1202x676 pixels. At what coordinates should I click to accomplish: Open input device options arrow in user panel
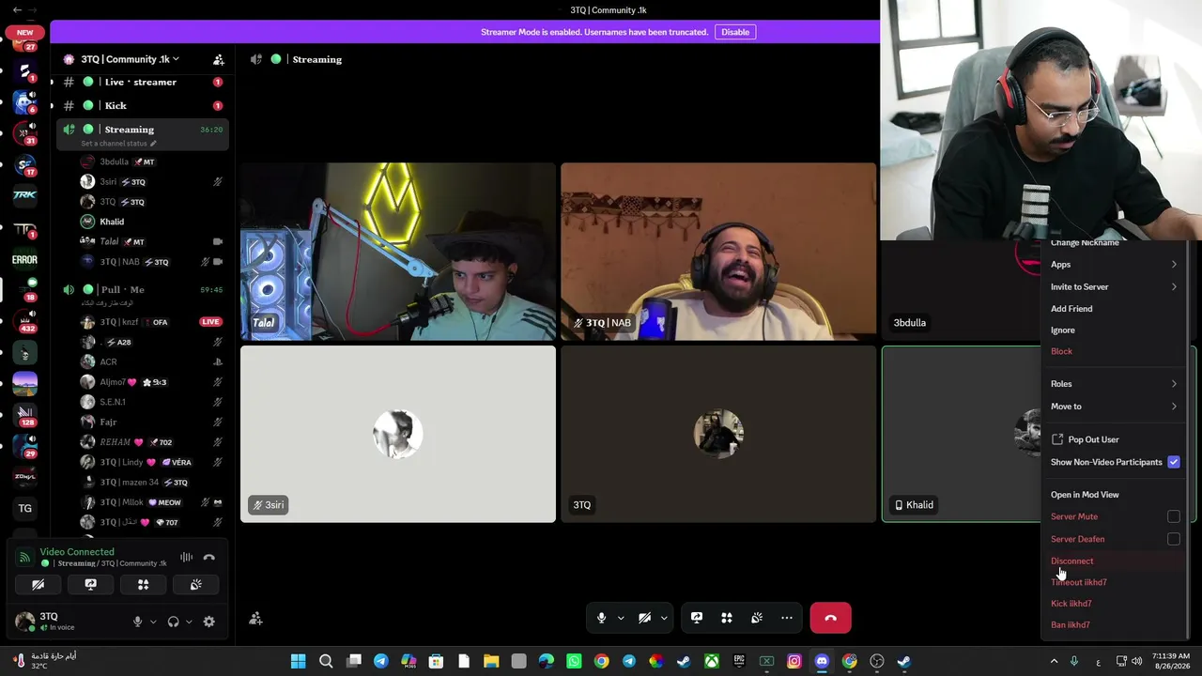click(x=152, y=622)
